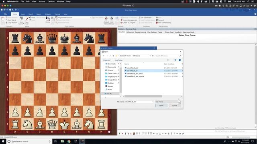Viewport: 257px width, 144px height.
Task: Open Downloads in navigation pane
Action: 112,64
